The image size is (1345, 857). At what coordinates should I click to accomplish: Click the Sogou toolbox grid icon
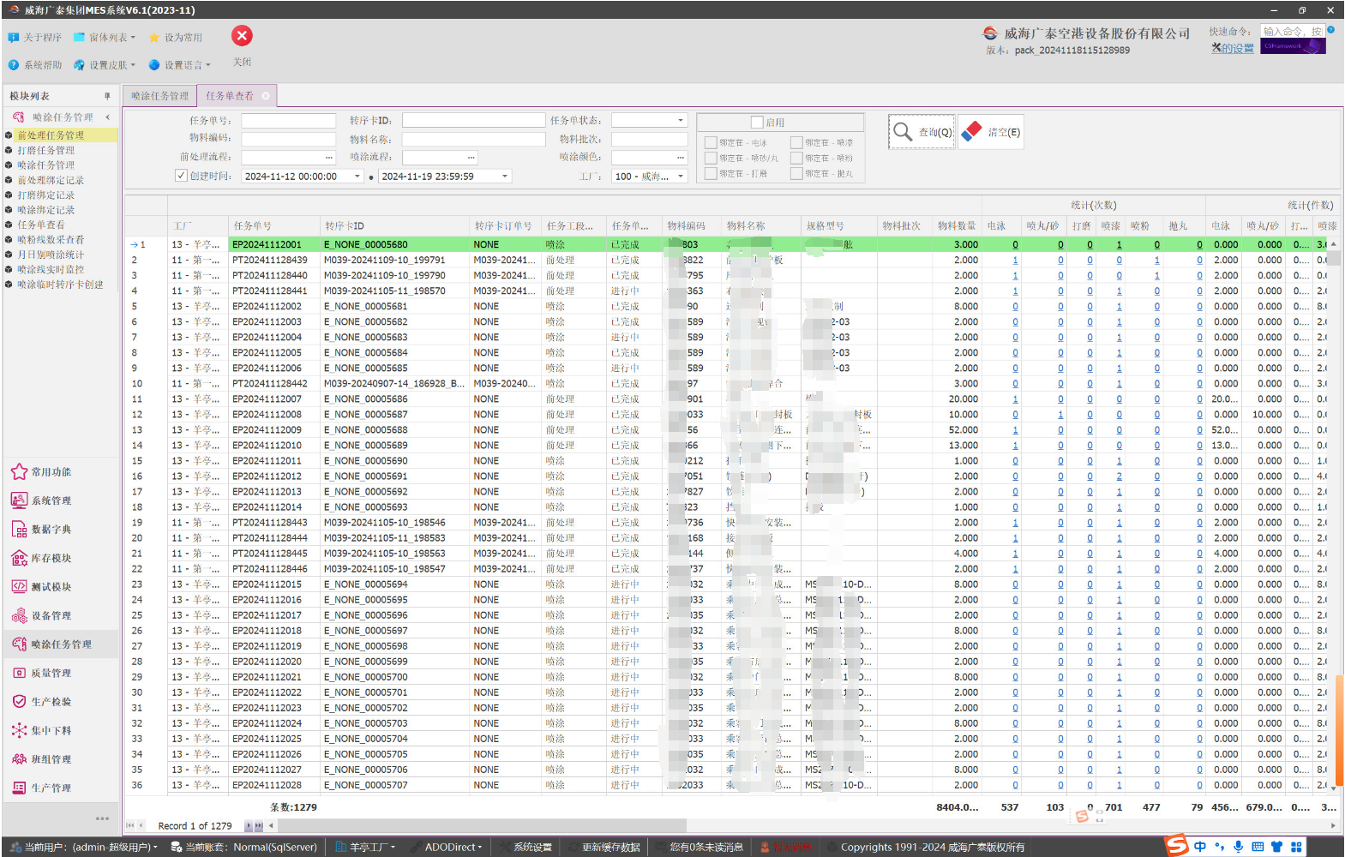tap(1296, 847)
